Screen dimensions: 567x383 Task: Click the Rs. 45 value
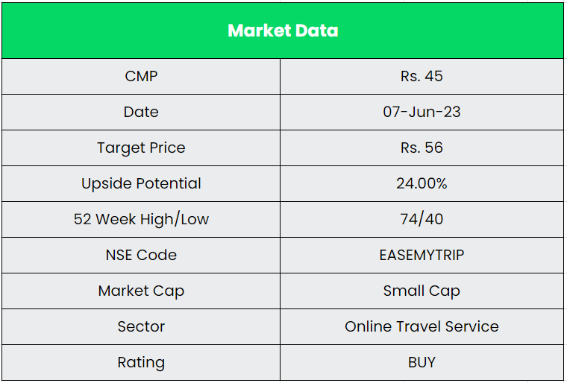pos(422,76)
